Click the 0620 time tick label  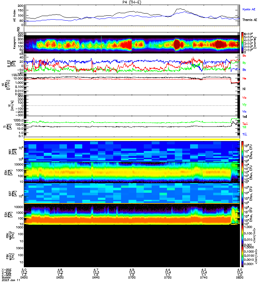point(60,278)
